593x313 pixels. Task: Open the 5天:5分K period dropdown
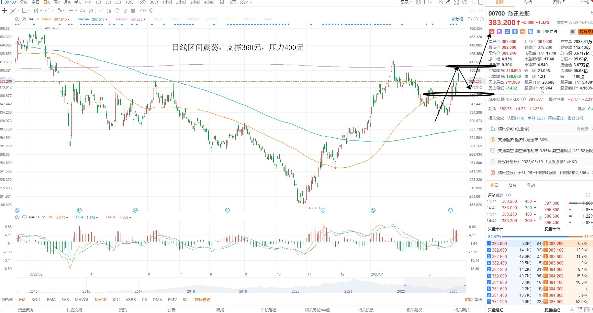pyautogui.click(x=241, y=2)
